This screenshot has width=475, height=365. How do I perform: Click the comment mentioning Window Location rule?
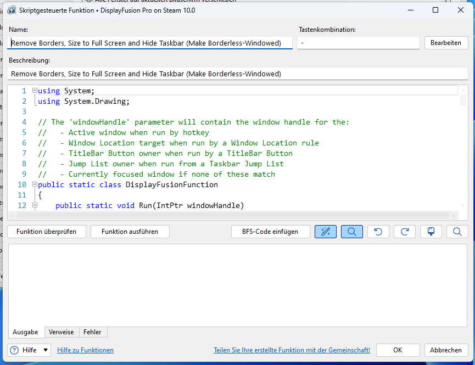click(178, 143)
